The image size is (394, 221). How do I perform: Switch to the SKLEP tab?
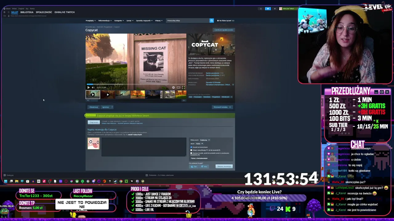(x=14, y=12)
